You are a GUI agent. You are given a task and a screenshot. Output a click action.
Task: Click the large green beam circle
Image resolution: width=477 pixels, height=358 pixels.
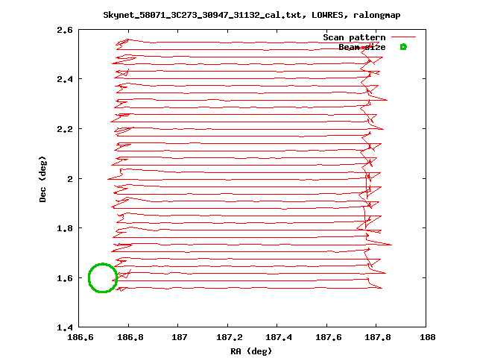103,278
